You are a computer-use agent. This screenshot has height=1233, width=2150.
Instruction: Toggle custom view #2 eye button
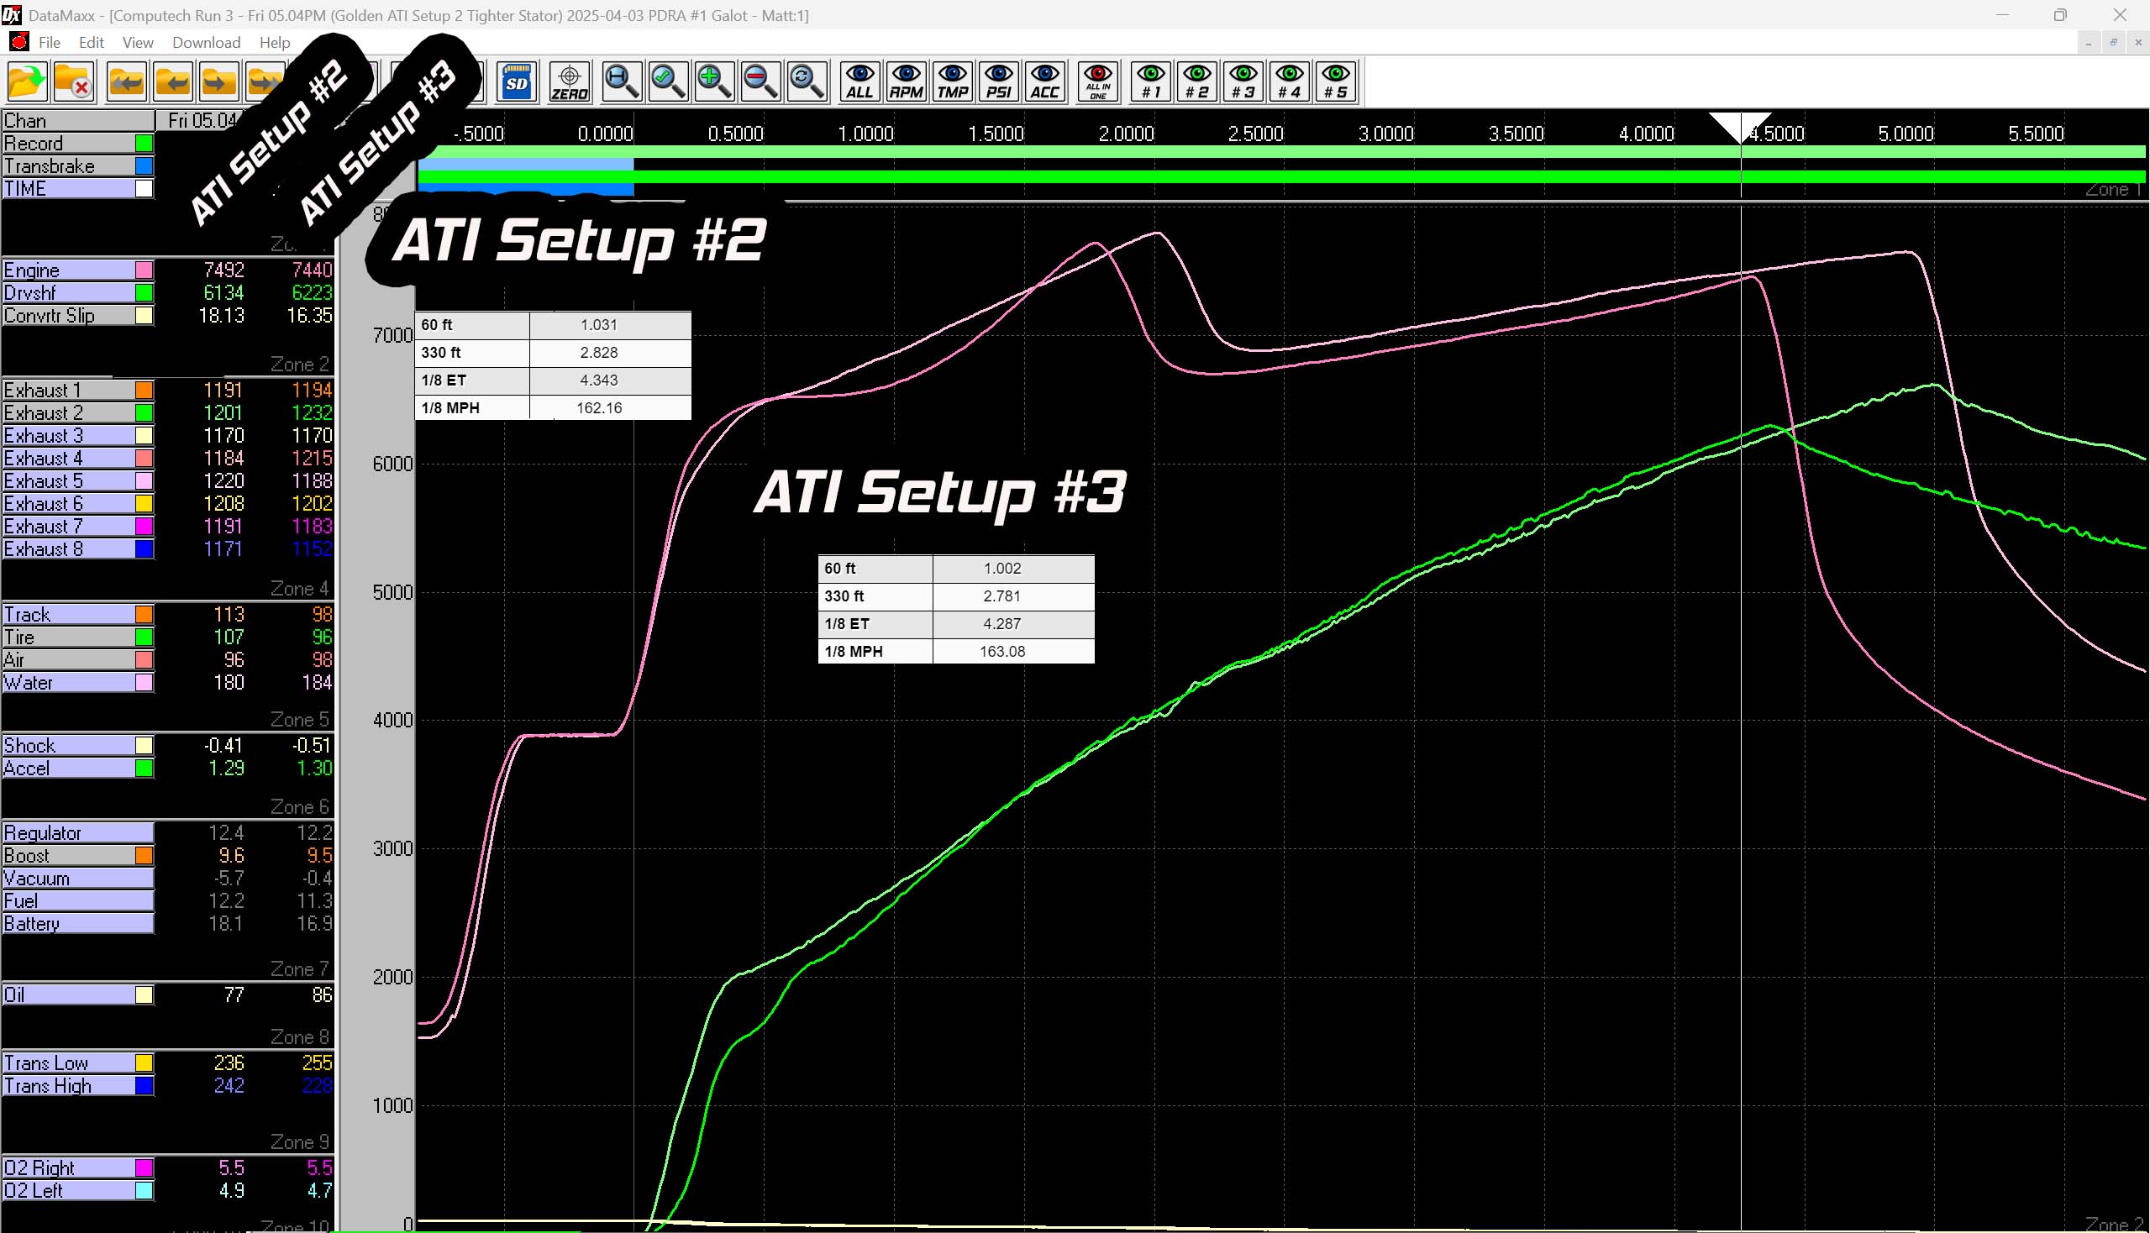pos(1197,82)
